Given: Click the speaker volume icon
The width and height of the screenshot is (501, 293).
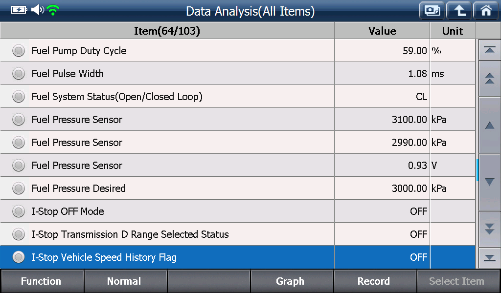Looking at the screenshot, I should 37,10.
